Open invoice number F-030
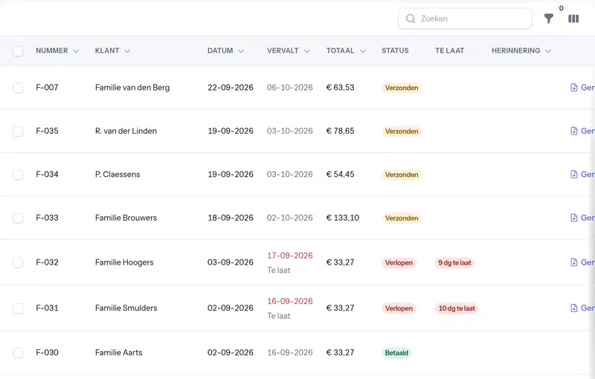This screenshot has height=379, width=595. (47, 352)
